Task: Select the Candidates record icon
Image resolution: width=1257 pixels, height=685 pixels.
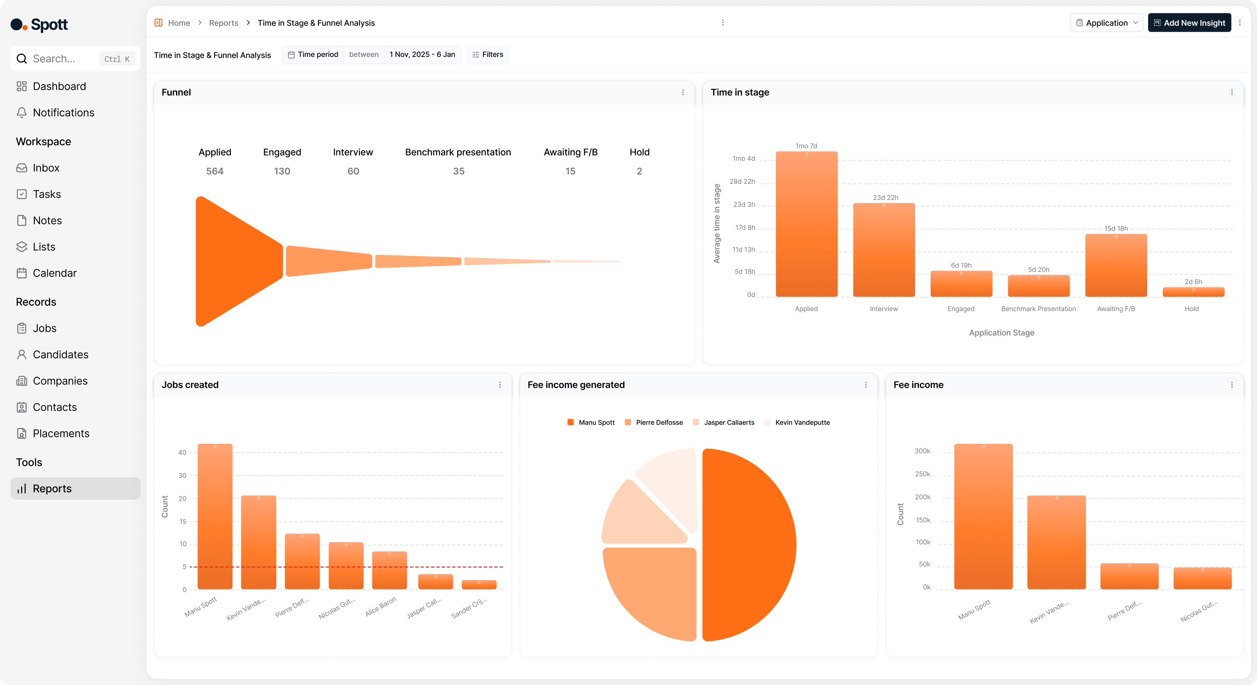Action: 22,355
